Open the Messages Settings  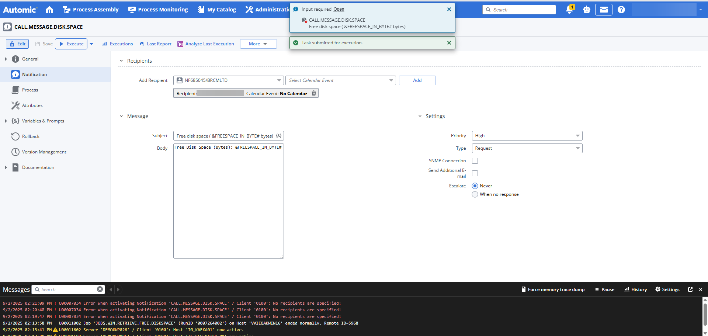tap(667, 290)
